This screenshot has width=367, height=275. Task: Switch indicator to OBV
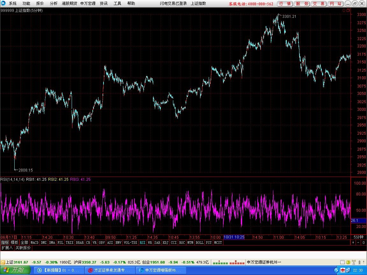(102, 243)
